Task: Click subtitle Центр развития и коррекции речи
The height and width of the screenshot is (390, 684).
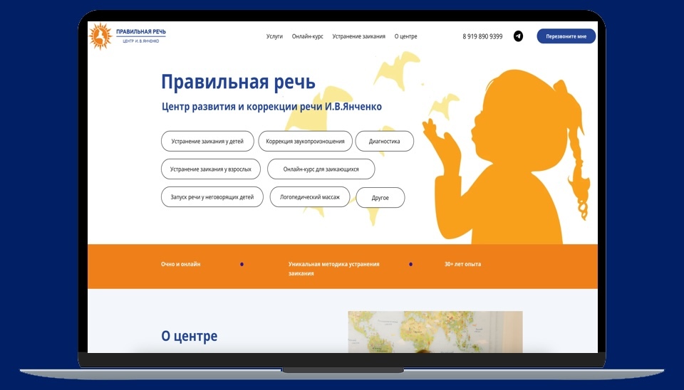Action: [x=271, y=107]
